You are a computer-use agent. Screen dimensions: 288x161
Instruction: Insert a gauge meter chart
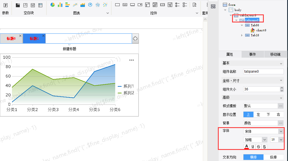pos(90,5)
